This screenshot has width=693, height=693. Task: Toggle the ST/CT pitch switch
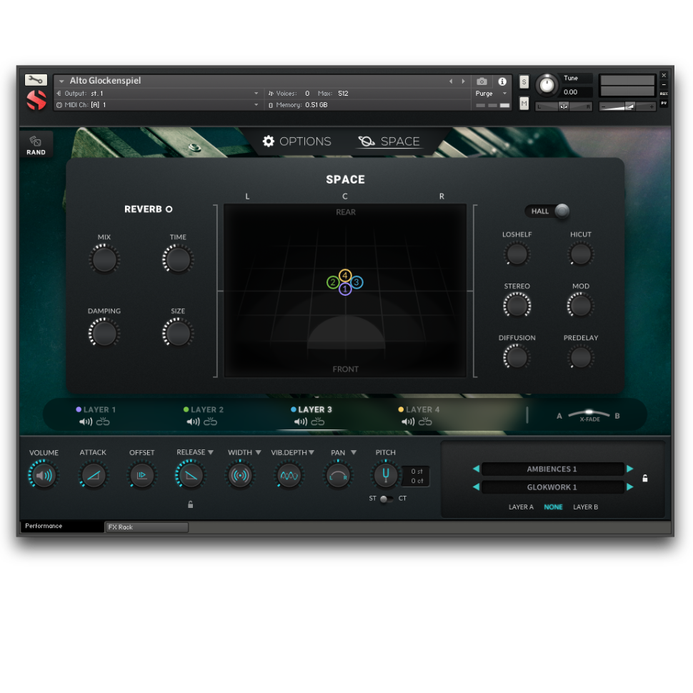pos(386,499)
